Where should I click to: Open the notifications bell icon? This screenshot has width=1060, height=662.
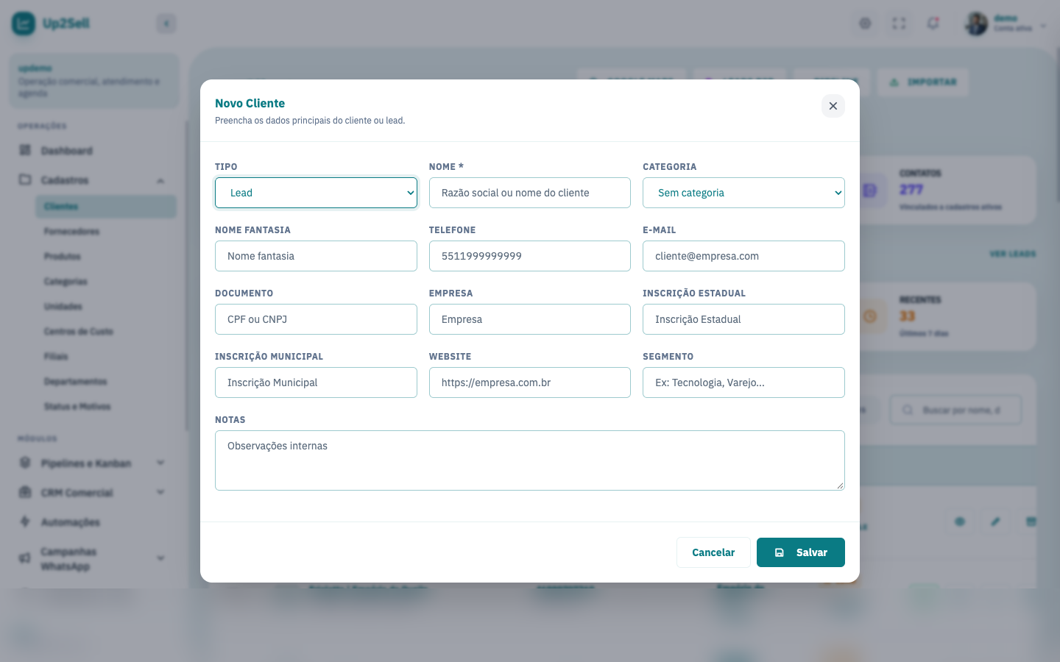point(933,24)
